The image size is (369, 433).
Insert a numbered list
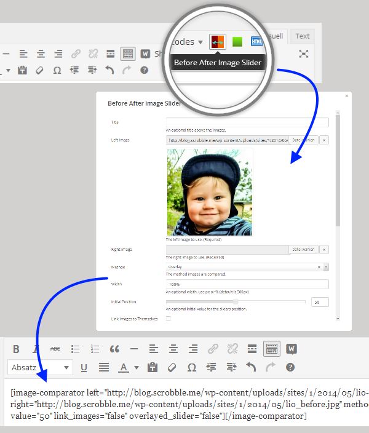click(95, 349)
